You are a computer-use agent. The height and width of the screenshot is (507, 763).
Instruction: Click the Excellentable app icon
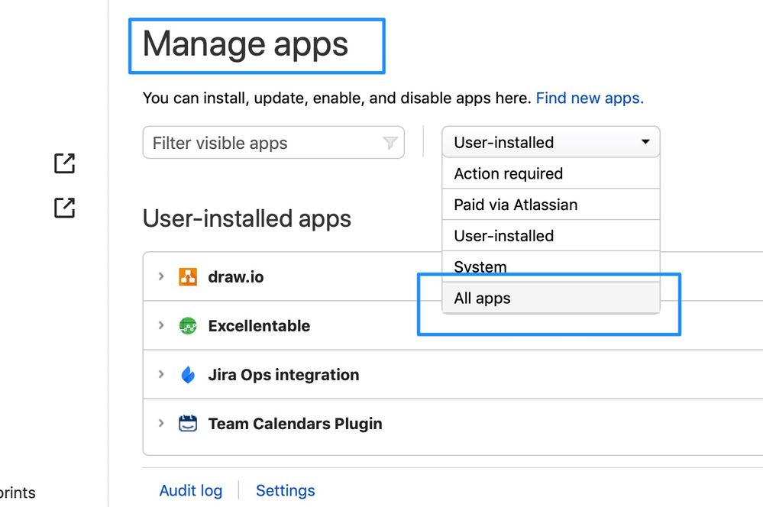pyautogui.click(x=188, y=325)
